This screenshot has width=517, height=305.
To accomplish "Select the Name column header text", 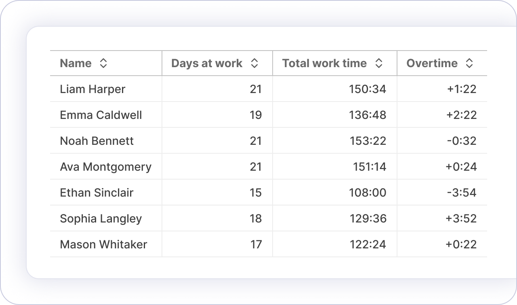I will [76, 63].
